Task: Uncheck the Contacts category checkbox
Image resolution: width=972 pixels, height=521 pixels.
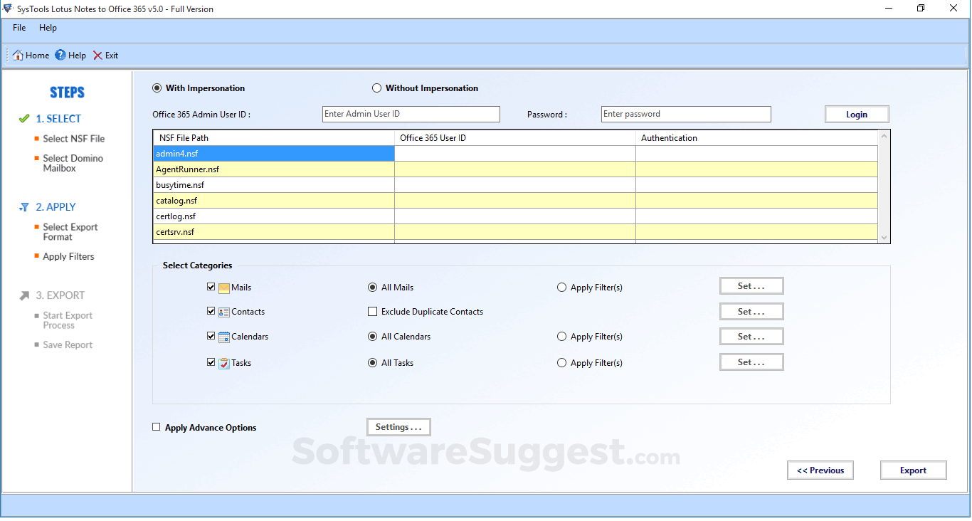Action: tap(211, 311)
